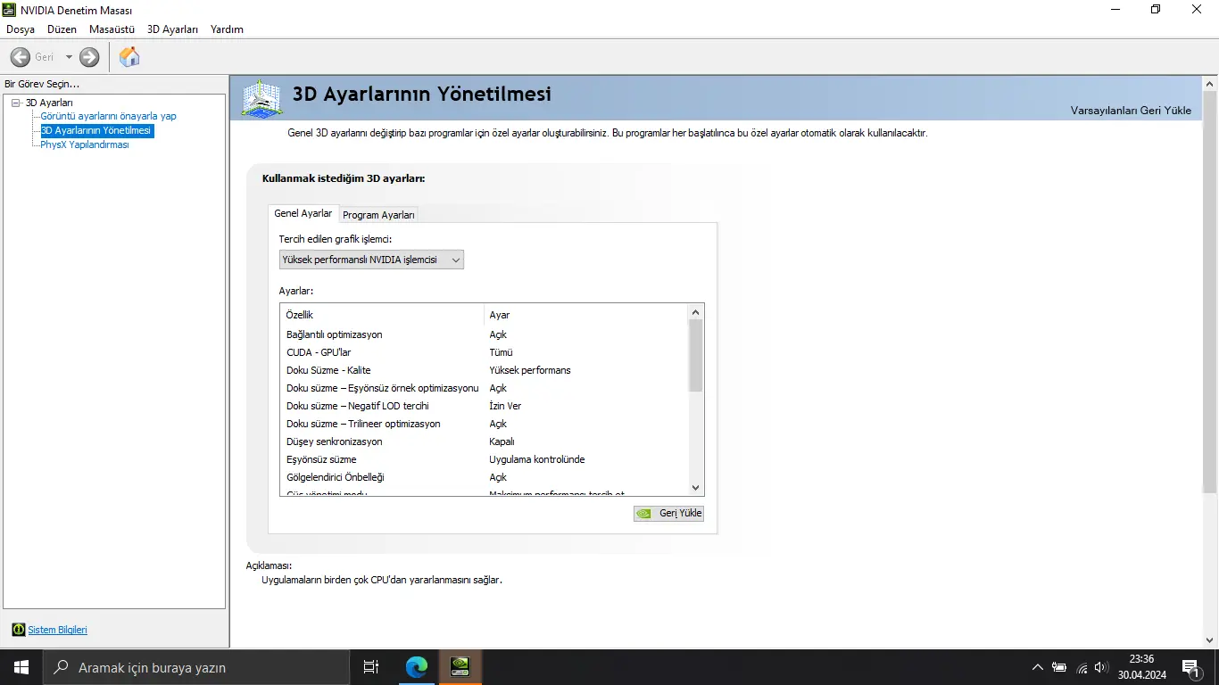Open the back history dropdown arrow
This screenshot has width=1219, height=685.
[x=69, y=57]
